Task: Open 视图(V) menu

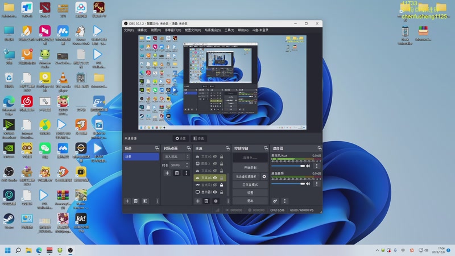Action: click(156, 30)
